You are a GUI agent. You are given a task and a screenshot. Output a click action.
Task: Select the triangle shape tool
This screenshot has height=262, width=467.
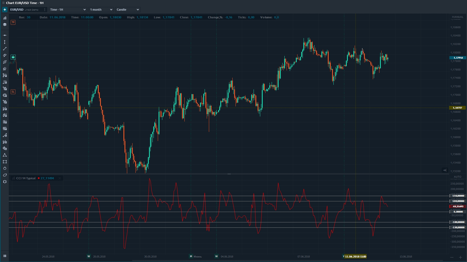(5, 155)
